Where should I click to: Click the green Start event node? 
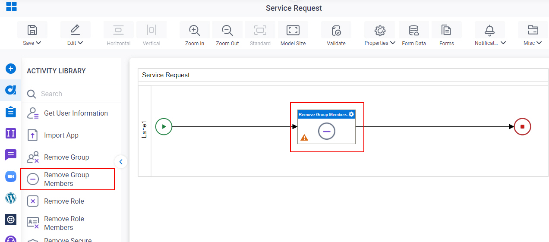click(x=164, y=127)
